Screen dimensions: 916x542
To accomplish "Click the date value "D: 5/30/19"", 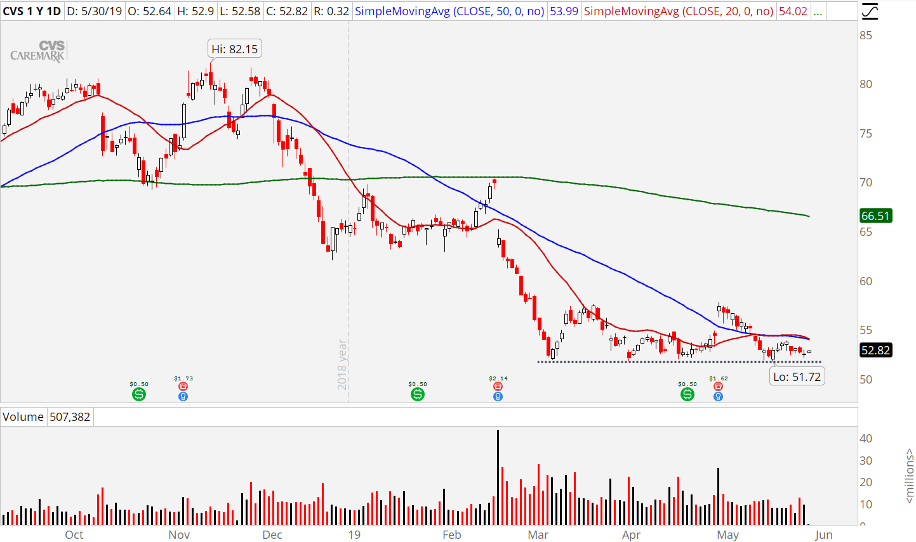I will 95,11.
